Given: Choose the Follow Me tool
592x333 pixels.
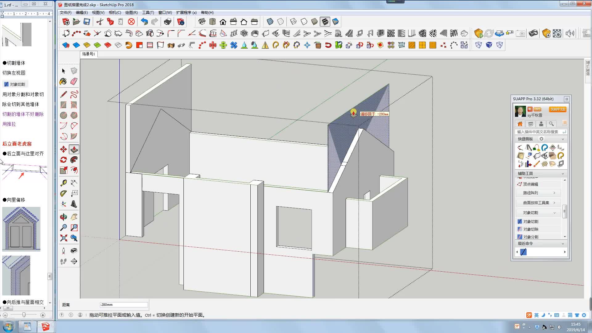Looking at the screenshot, I should click(x=74, y=160).
